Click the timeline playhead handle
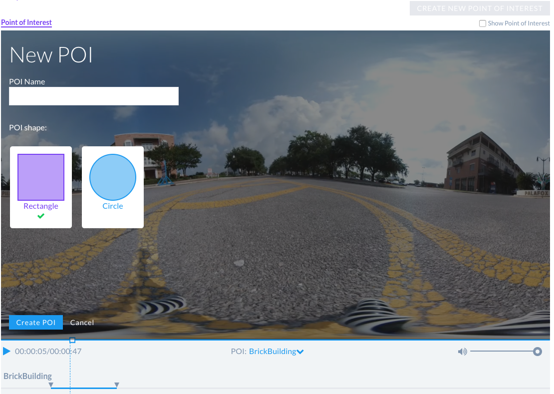Image resolution: width=554 pixels, height=394 pixels. click(72, 340)
